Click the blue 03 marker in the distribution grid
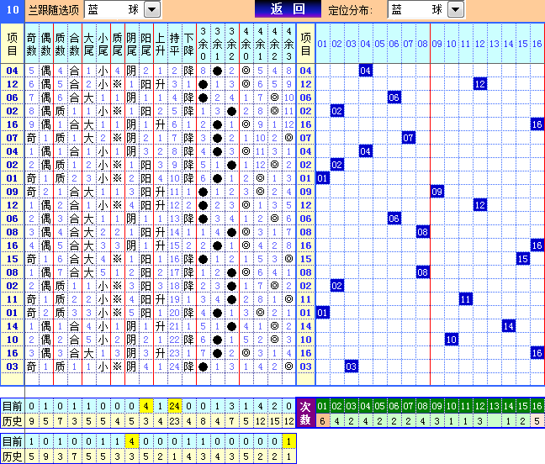The width and height of the screenshot is (545, 464). click(351, 366)
